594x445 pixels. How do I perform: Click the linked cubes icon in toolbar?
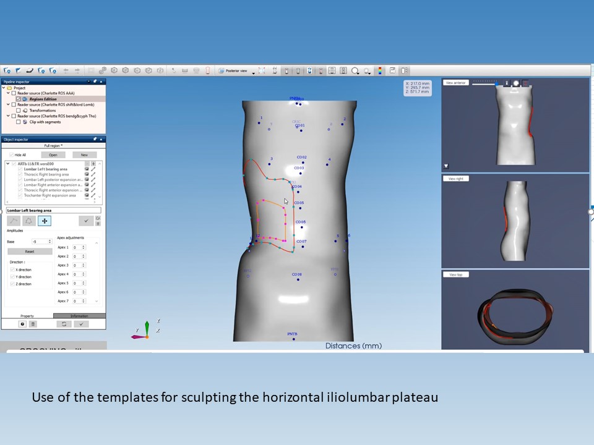[x=103, y=70]
